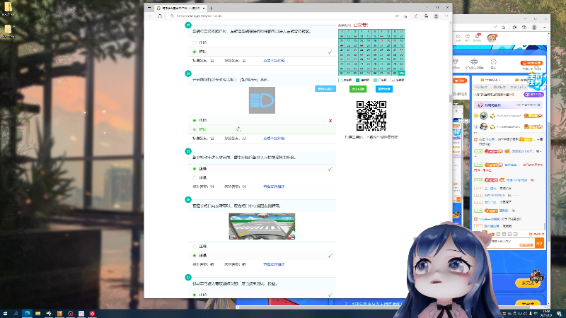This screenshot has height=318, width=566.
Task: Open the blue explanation link above the crossroads picture
Action: point(274,187)
